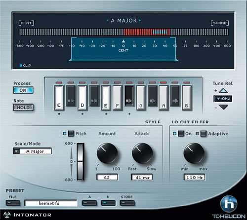Click the TC-HELICON brand text

click(x=229, y=216)
